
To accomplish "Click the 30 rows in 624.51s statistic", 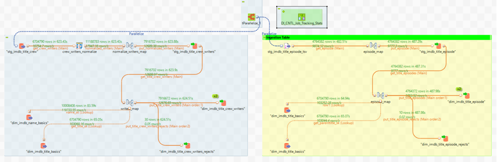I will [x=158, y=120].
